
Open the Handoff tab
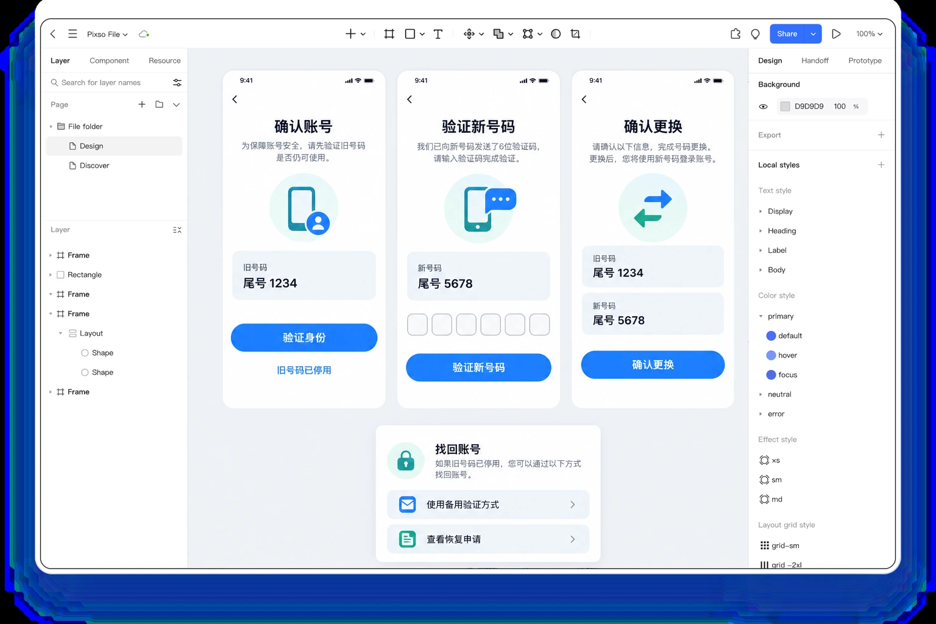tap(815, 60)
